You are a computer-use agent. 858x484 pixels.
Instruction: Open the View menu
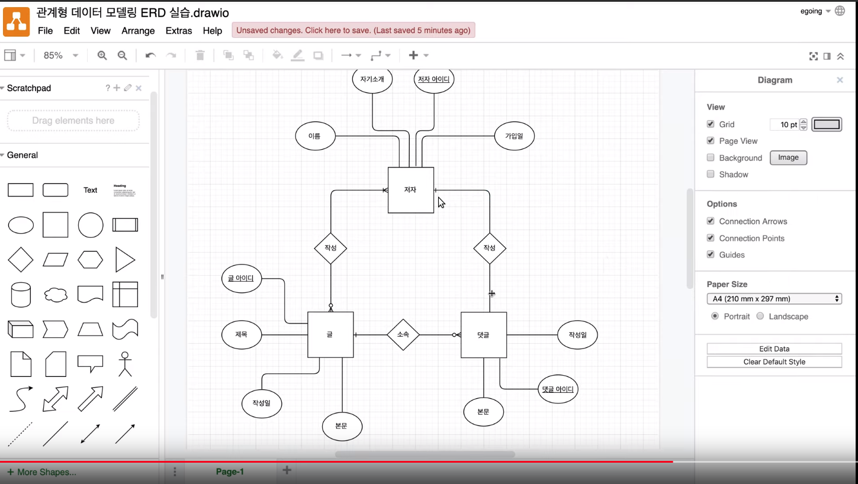[101, 31]
